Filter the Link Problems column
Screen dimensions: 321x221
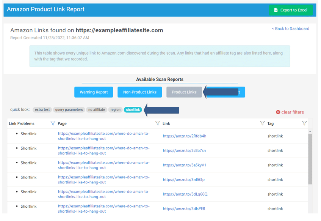tap(53, 123)
